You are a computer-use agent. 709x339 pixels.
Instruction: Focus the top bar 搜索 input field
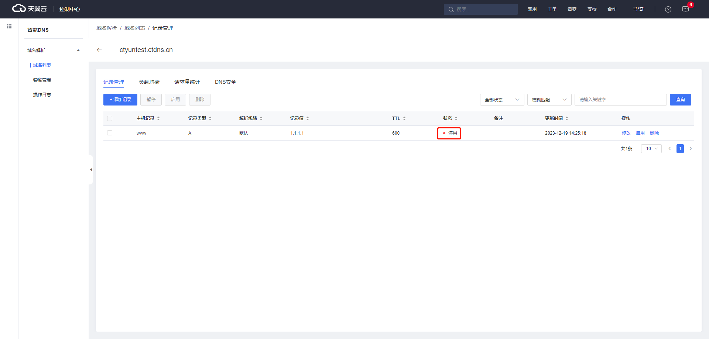[x=481, y=9]
